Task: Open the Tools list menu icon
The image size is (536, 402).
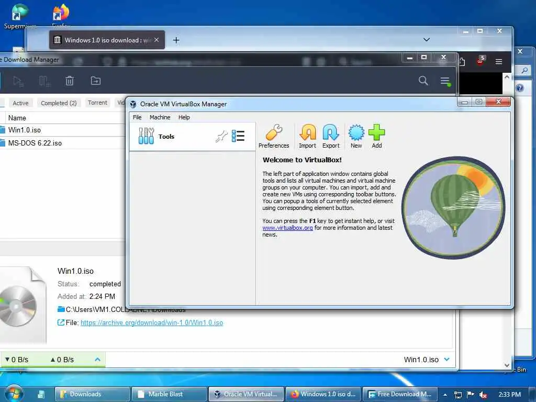Action: (x=238, y=136)
